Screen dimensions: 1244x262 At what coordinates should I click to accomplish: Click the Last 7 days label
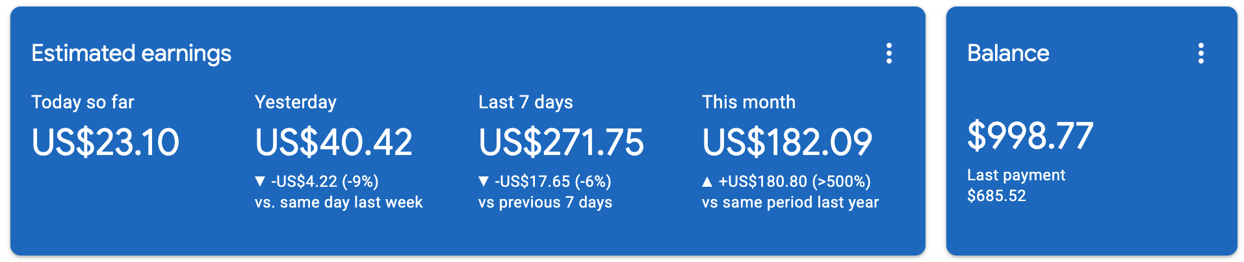coord(526,102)
